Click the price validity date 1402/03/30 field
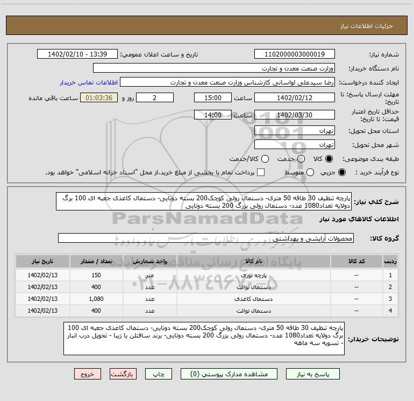The height and width of the screenshot is (401, 414). [x=295, y=115]
